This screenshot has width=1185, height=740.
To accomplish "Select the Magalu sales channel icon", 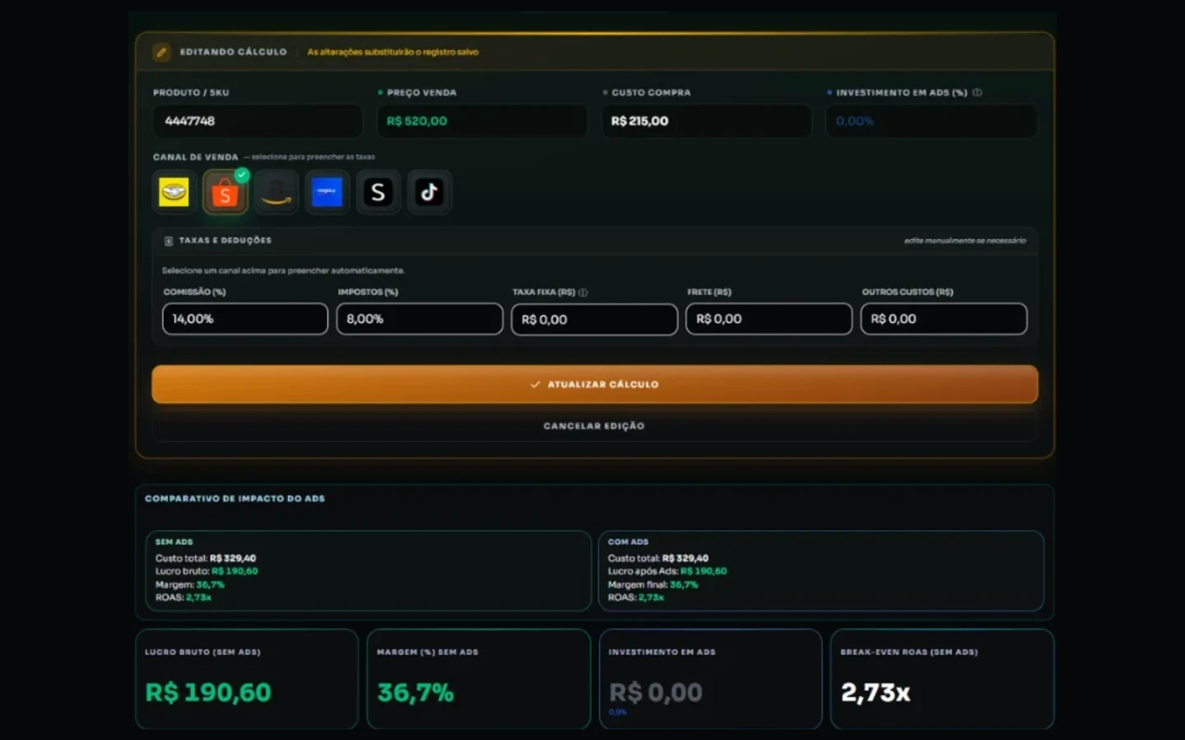I will [328, 192].
